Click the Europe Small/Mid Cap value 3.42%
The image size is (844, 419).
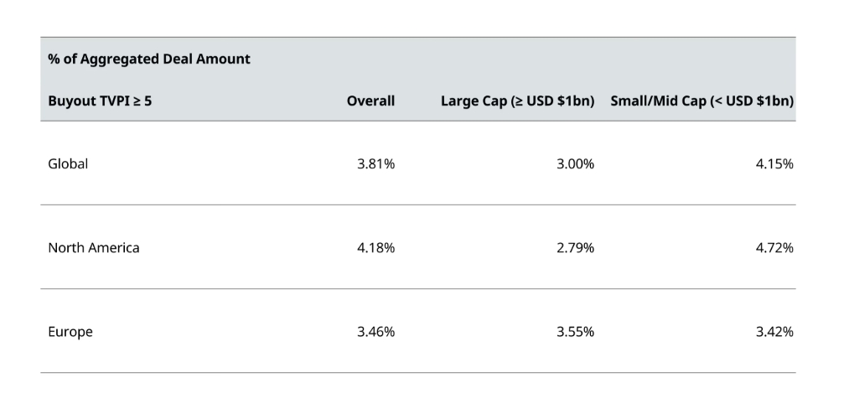(774, 332)
